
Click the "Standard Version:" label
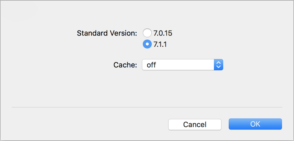pyautogui.click(x=107, y=33)
